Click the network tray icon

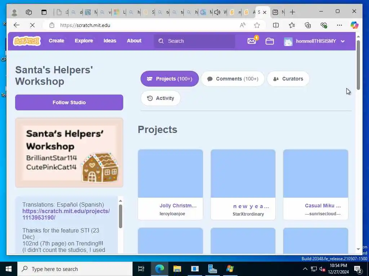[x=314, y=269]
